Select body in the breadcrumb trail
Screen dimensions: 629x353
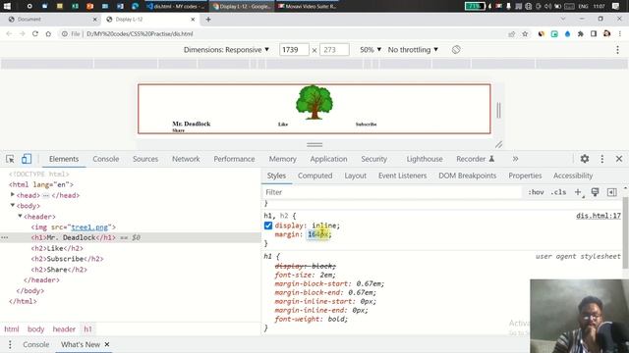35,329
